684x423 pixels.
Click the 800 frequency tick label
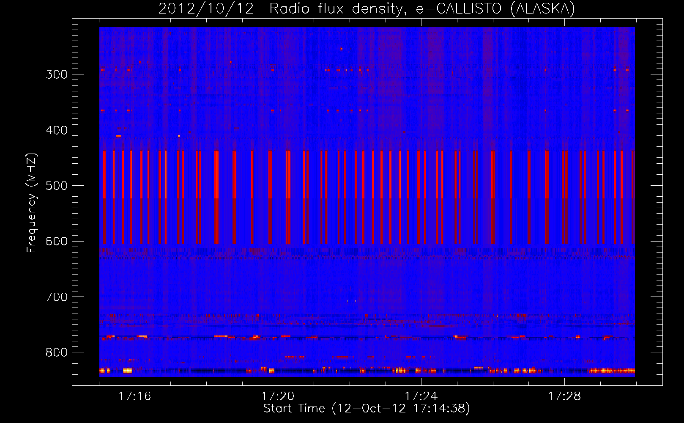point(57,353)
